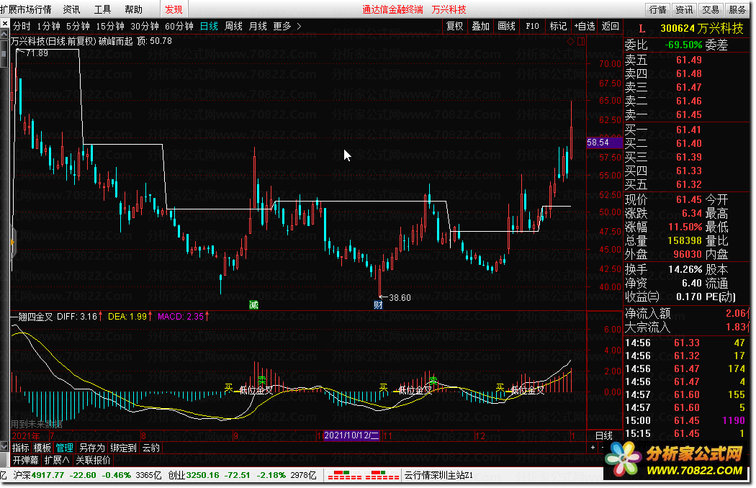Select the 周线 period tab
Image resolution: width=756 pixels, height=488 pixels.
point(234,27)
